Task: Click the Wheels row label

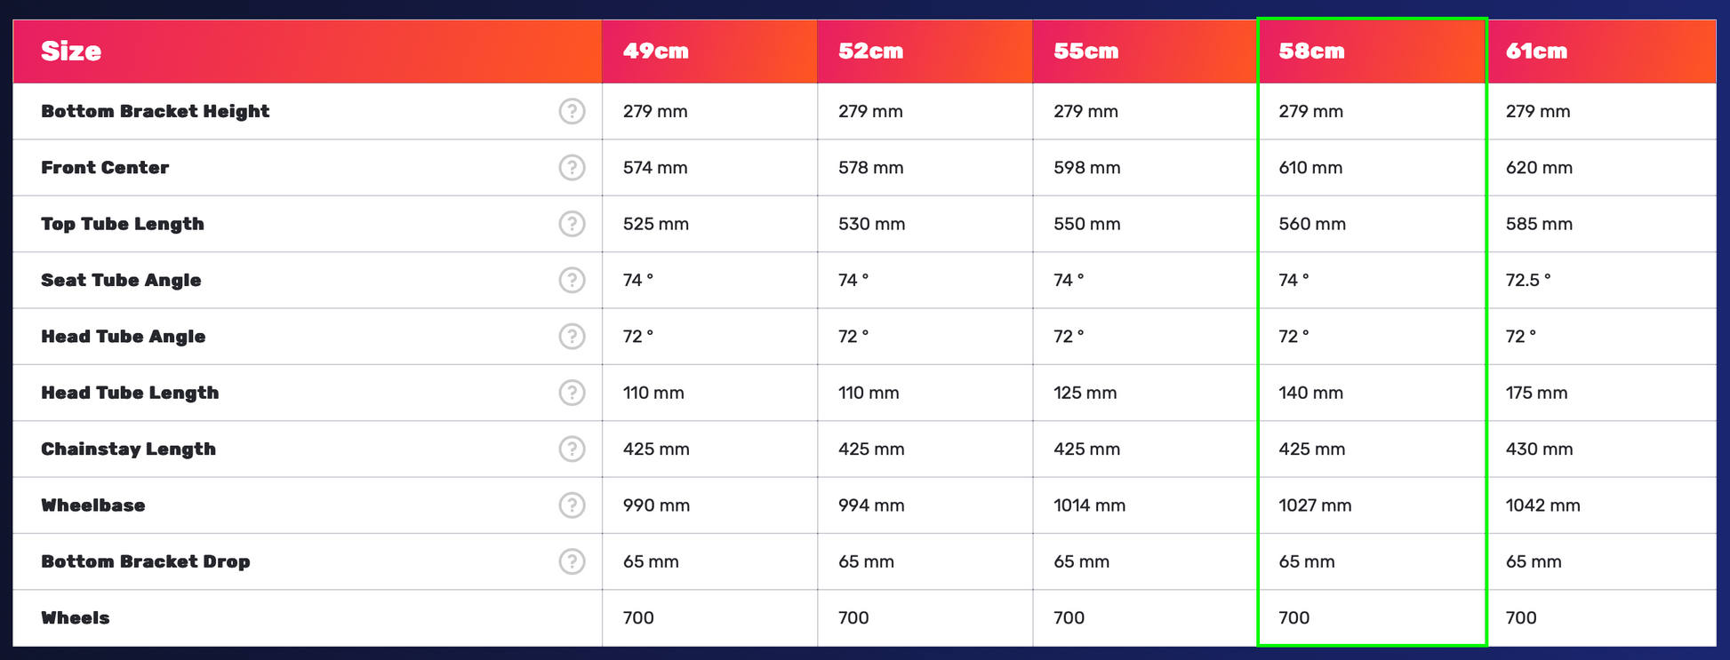Action: point(76,618)
